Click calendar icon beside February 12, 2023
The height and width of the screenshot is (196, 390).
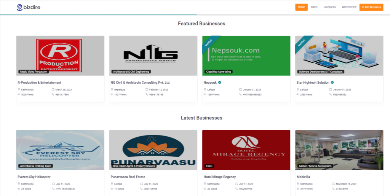(147, 89)
